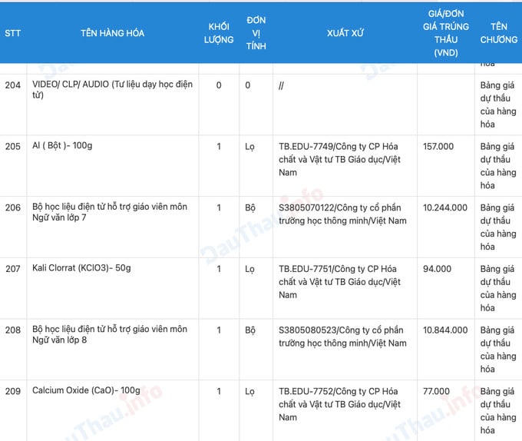Select the TÊN HÀNG HÓA column header
This screenshot has width=522, height=441.
(112, 33)
